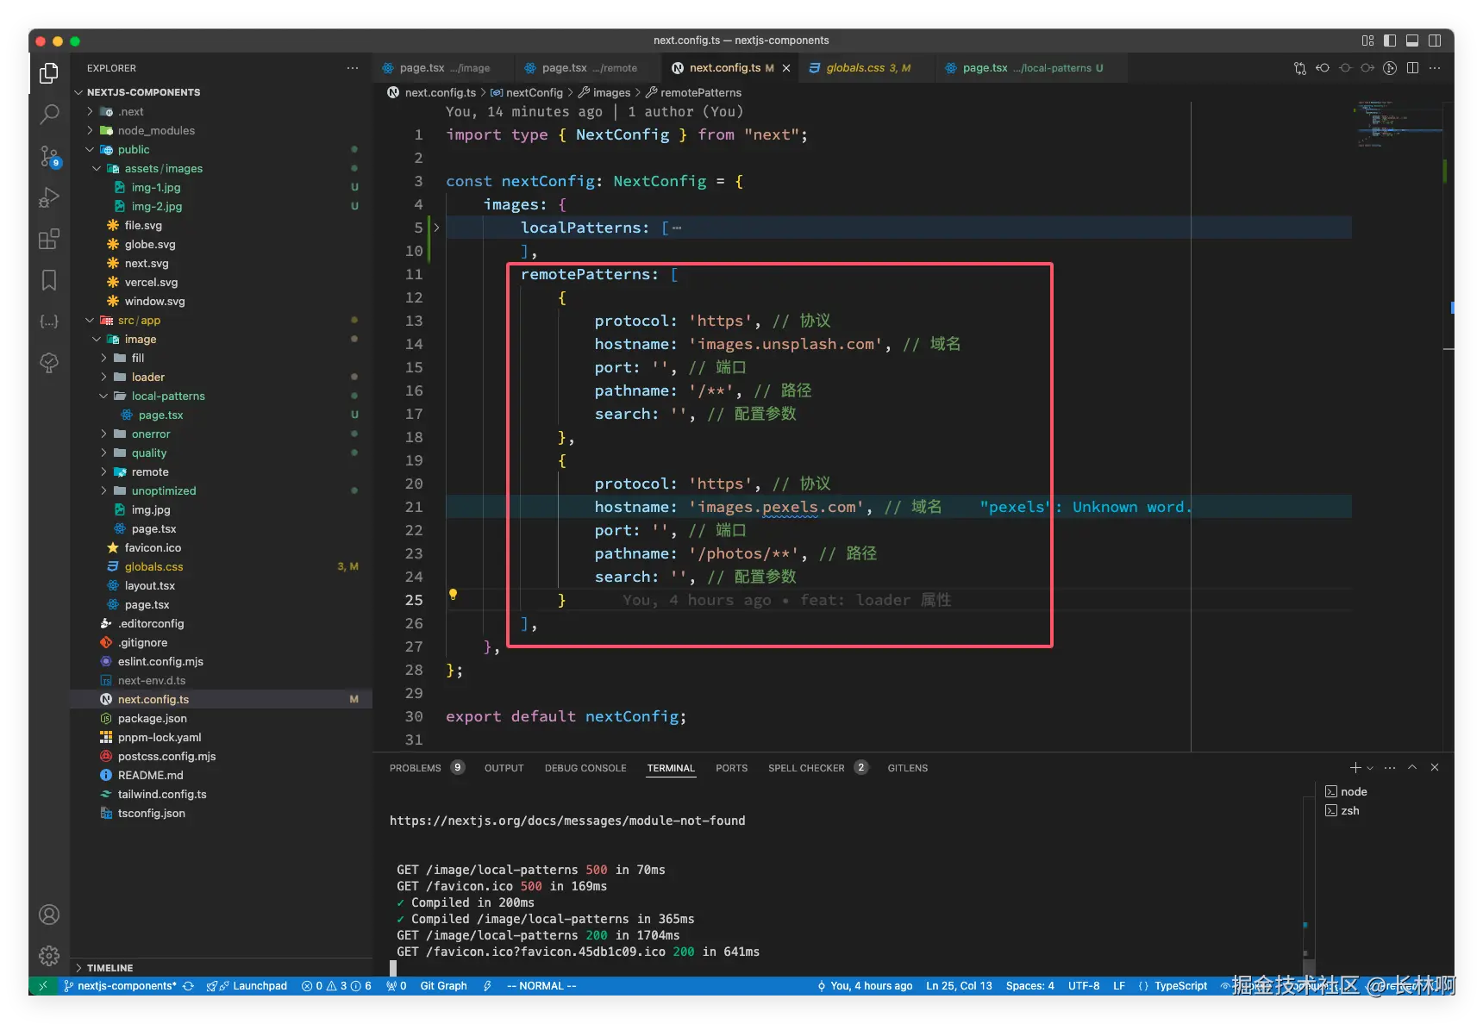Click the lightbulb code action on line 25
The width and height of the screenshot is (1483, 1024).
453,595
